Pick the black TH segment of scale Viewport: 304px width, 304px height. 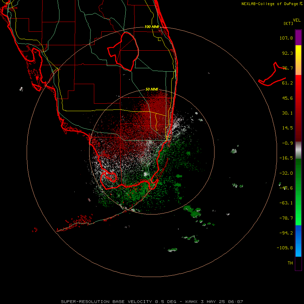point(298,263)
